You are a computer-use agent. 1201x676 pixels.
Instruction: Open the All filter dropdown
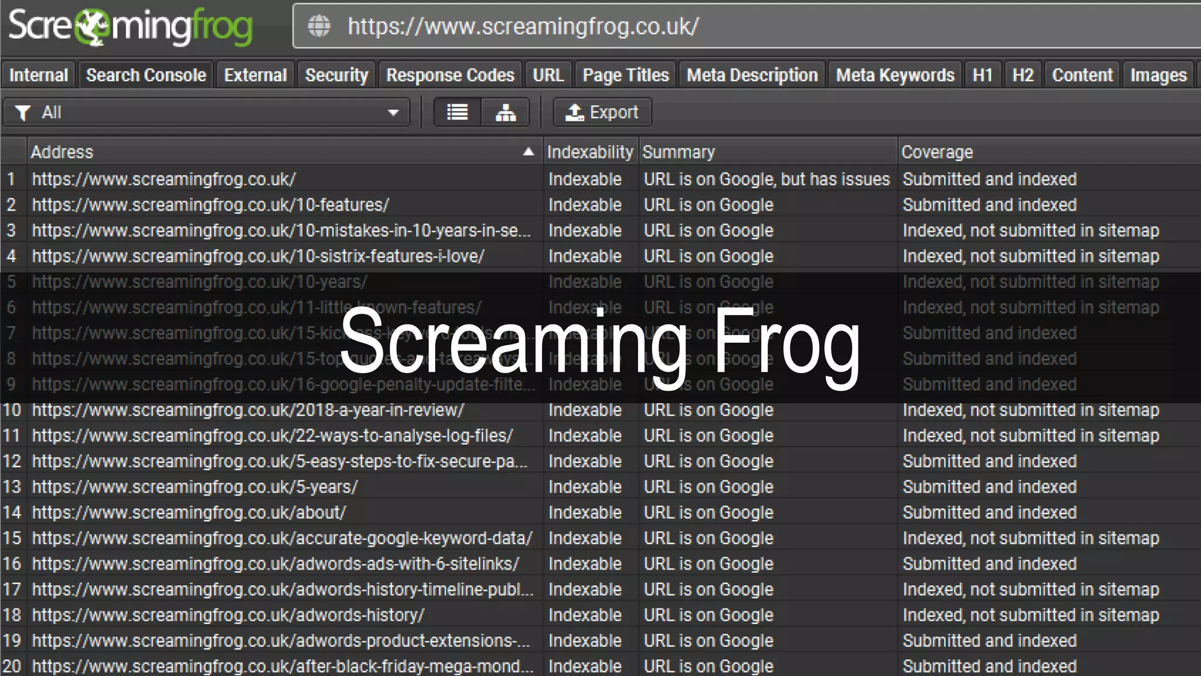click(206, 112)
